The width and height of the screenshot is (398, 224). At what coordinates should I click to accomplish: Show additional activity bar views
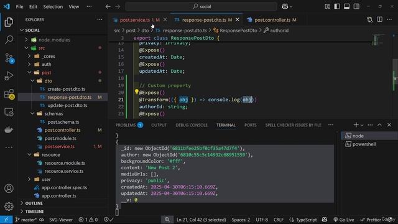(x=9, y=147)
